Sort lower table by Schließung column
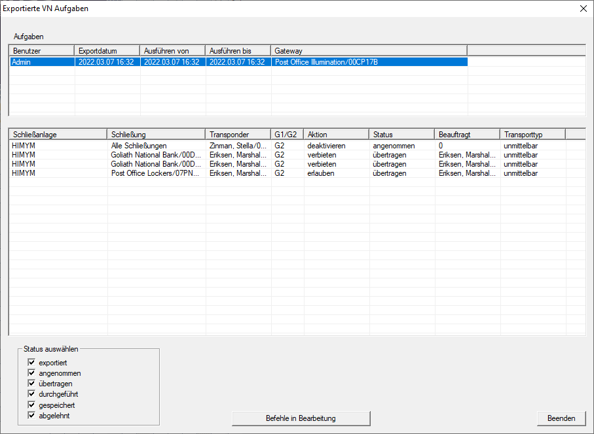The width and height of the screenshot is (594, 434). 156,134
